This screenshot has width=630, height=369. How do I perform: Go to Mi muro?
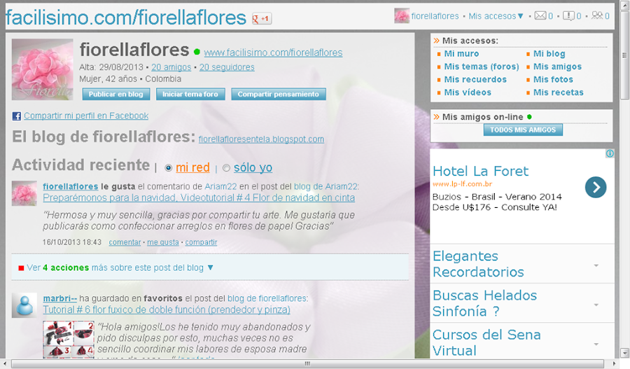point(461,54)
